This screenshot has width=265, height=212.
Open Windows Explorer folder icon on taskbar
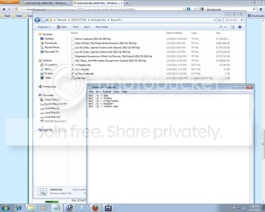31,208
